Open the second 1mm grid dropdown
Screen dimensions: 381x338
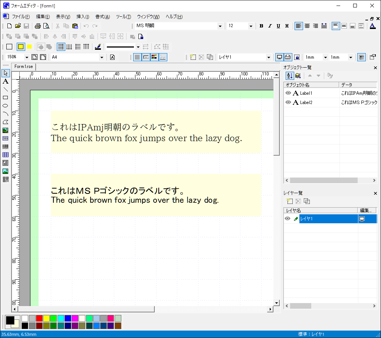tap(351, 57)
